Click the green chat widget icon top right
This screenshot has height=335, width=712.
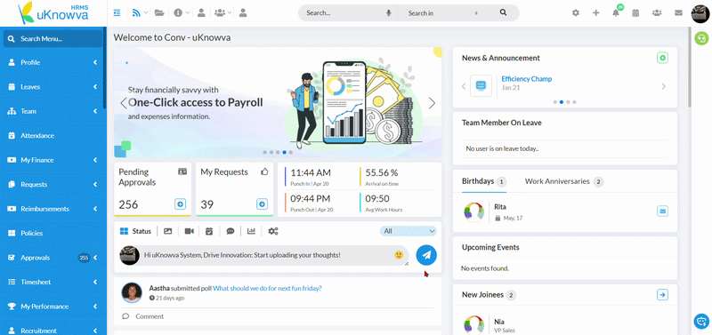coord(702,37)
